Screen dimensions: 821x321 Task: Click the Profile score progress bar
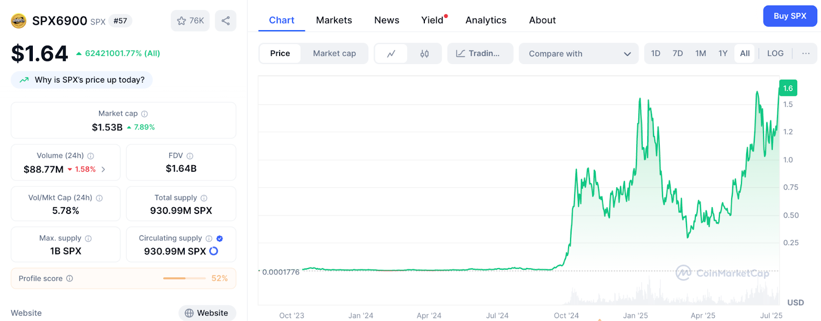[184, 278]
